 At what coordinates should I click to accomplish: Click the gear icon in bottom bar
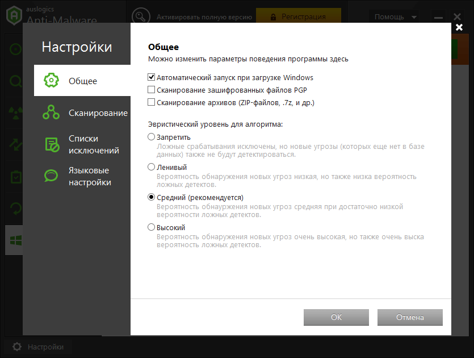click(x=17, y=347)
